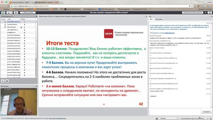The image size is (213, 120).
Task: Toggle the speaker icon for Денис Пашков
Action: [24, 70]
